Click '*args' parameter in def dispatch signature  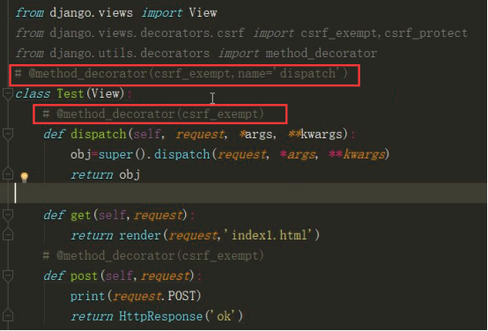coord(256,134)
